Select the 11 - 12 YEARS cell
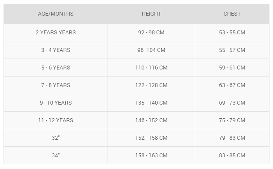Viewport: 273px width, 169px height. [56, 120]
